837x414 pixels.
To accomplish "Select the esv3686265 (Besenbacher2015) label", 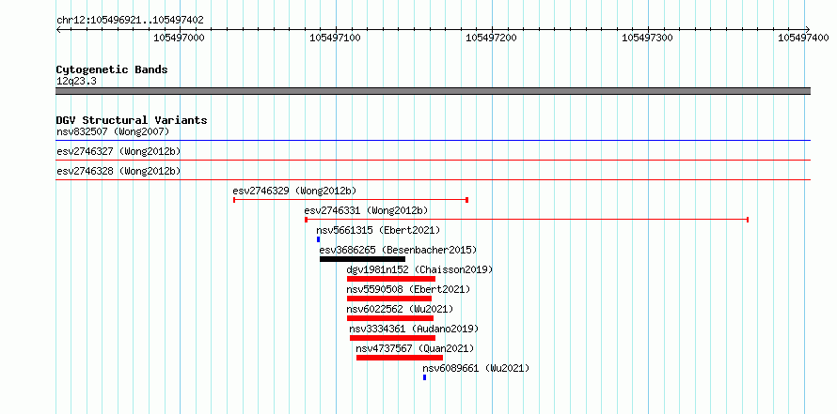I will [x=398, y=250].
